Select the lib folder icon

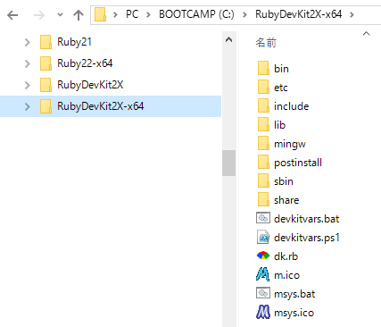263,125
